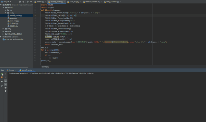
Task: Click the return choices_data line
Action: pos(54,45)
